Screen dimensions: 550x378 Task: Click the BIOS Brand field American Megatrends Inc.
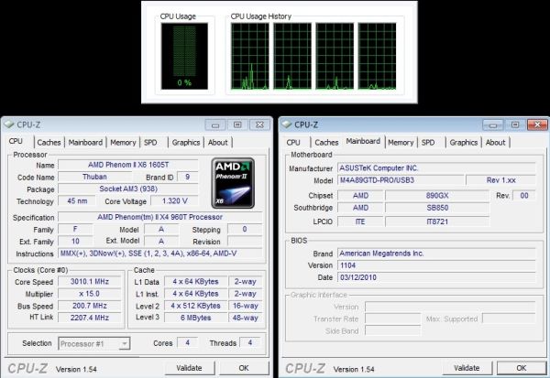pyautogui.click(x=436, y=254)
